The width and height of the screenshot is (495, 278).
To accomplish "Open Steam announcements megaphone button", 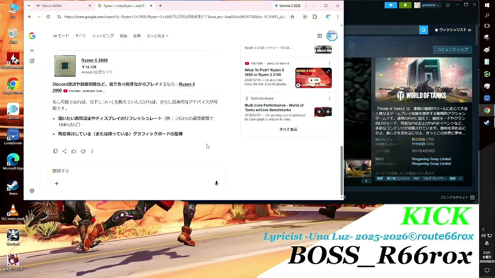I will (391, 5).
